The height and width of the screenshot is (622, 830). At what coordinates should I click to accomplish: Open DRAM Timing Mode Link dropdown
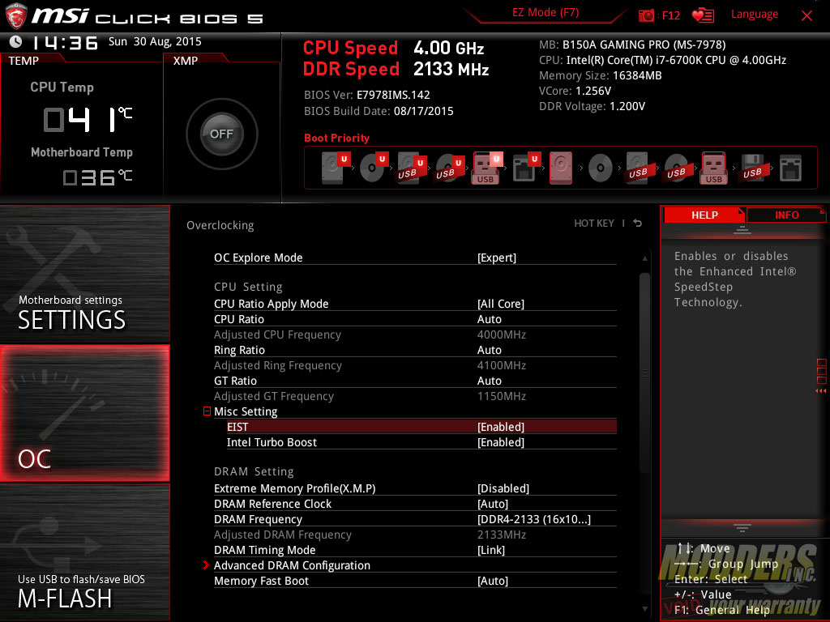tap(491, 550)
